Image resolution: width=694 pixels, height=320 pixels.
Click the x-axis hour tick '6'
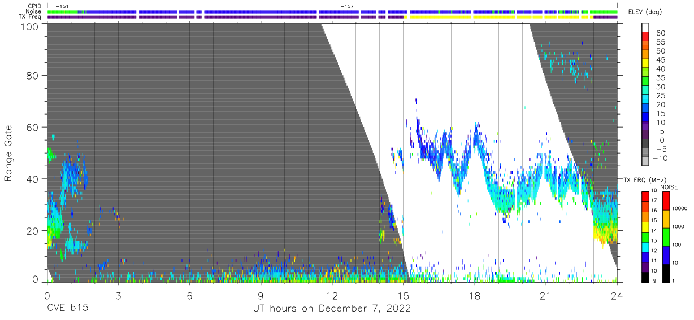coord(189,296)
